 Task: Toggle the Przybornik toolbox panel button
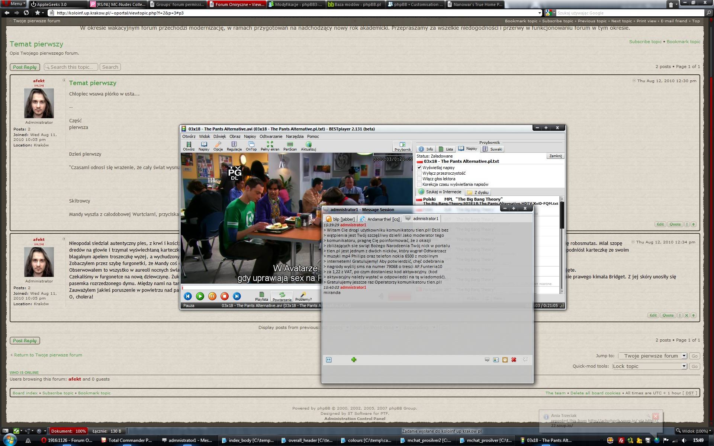[402, 146]
